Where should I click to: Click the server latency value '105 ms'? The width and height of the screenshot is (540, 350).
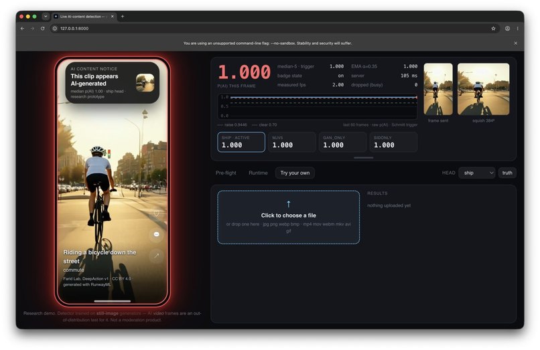point(409,76)
